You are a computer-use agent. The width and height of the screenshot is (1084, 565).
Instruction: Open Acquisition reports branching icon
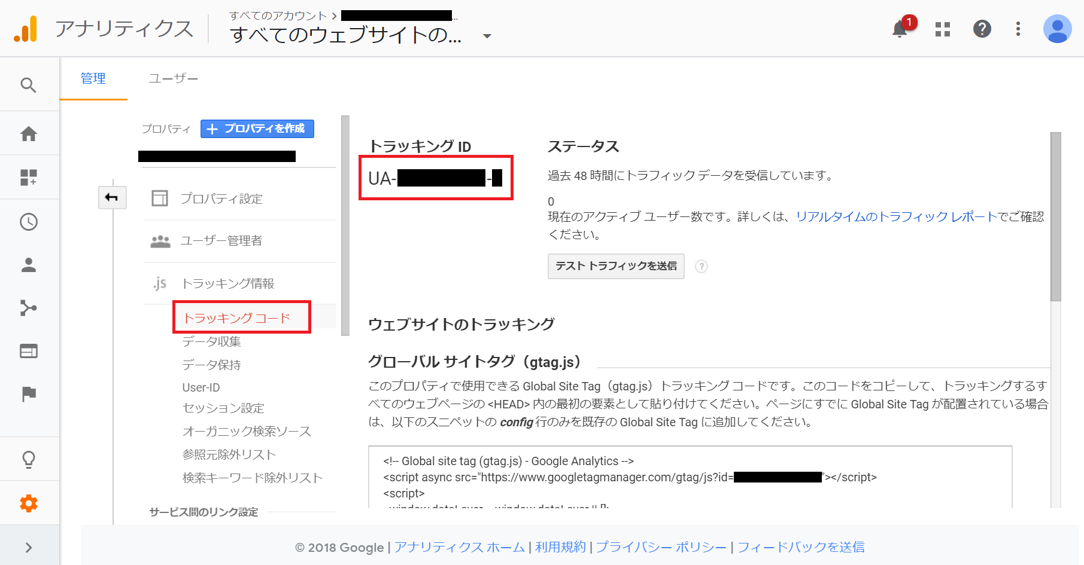[x=28, y=308]
